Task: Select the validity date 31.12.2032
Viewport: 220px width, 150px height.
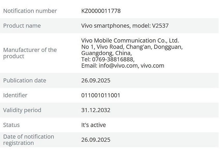Action: [x=96, y=110]
